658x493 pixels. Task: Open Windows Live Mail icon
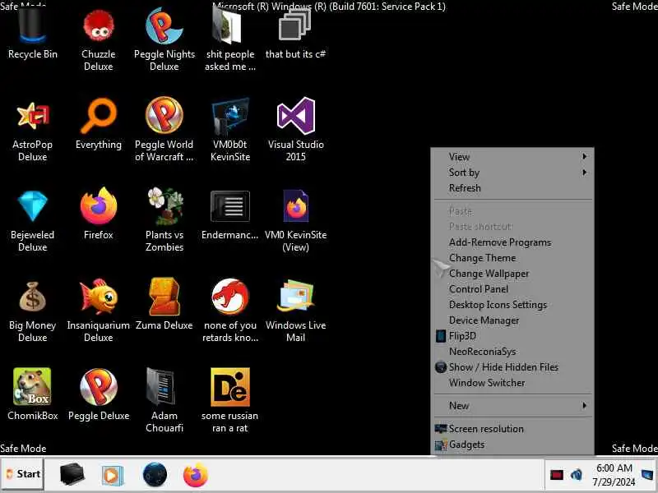pyautogui.click(x=295, y=311)
